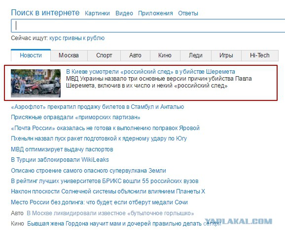Open the Картинки search category
Viewport: 285px width, 236px height.
tap(97, 13)
